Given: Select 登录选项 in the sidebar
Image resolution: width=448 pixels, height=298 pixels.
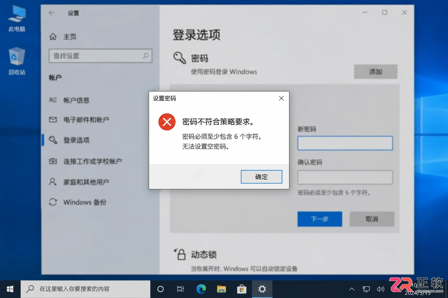Looking at the screenshot, I should 76,140.
